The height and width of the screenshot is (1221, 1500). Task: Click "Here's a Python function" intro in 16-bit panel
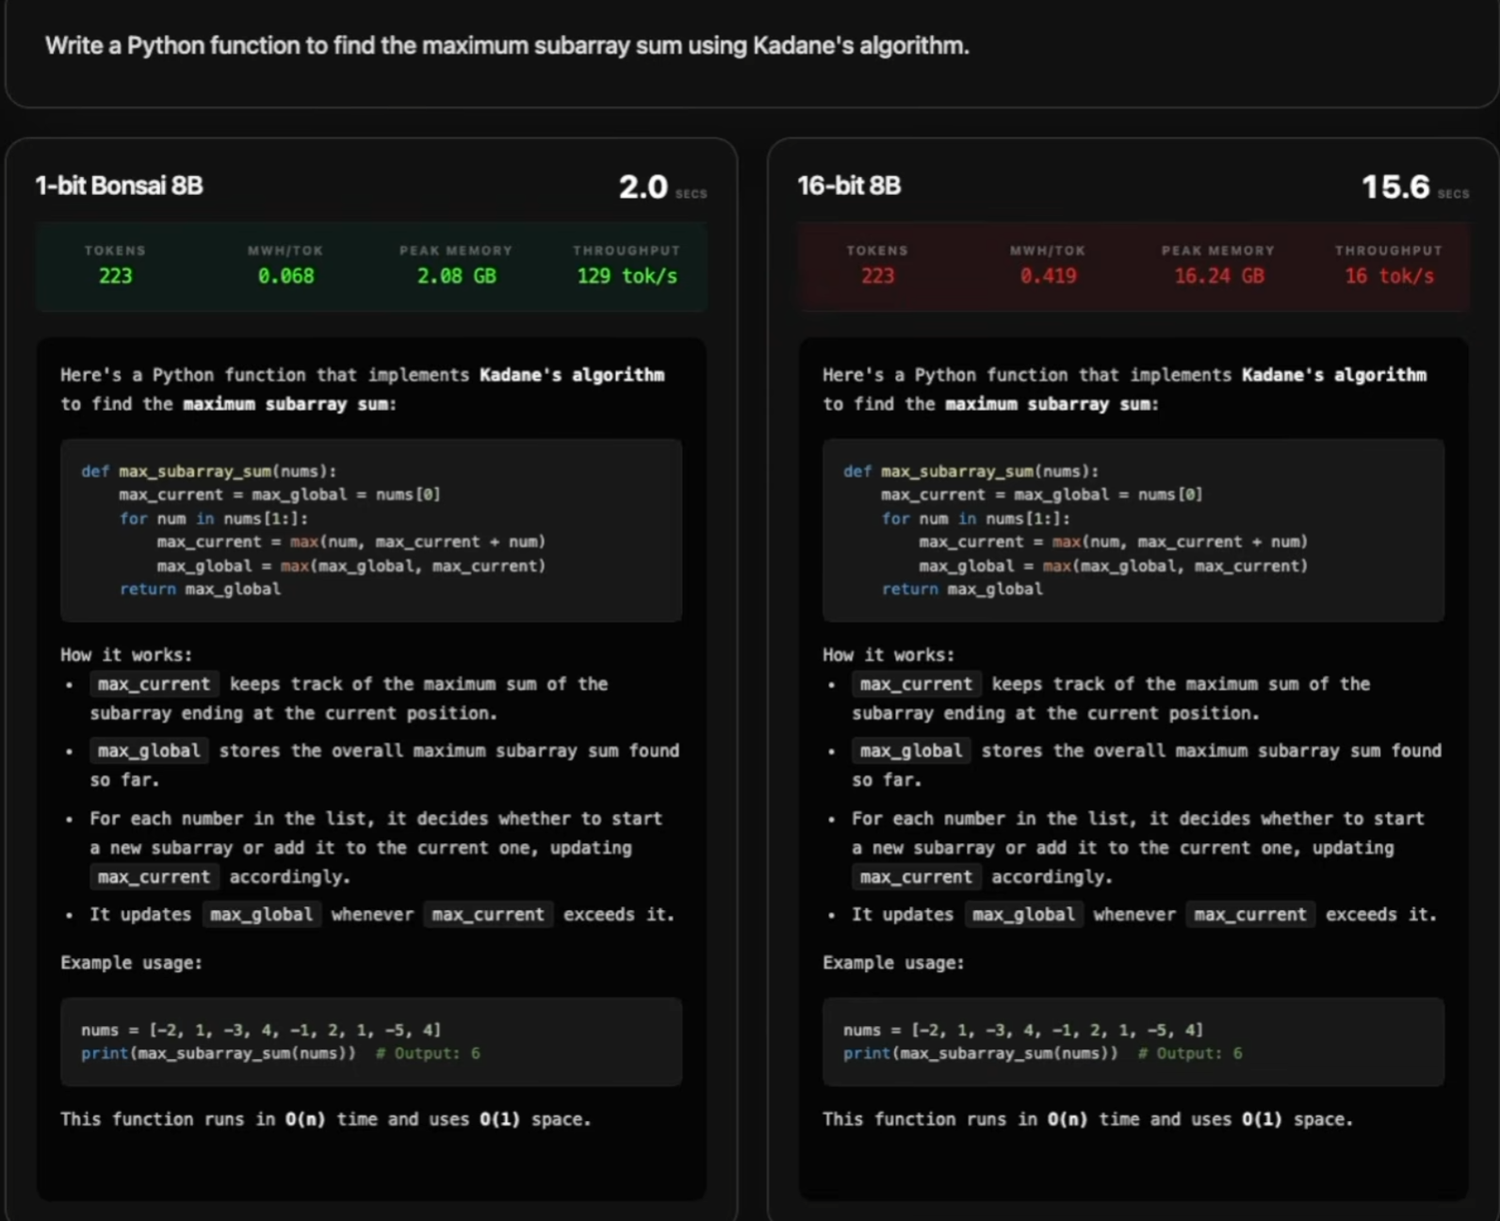click(x=1125, y=389)
